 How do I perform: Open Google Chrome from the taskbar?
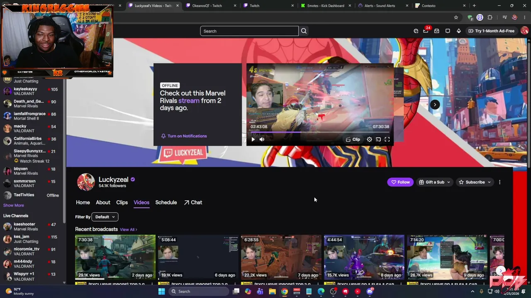[284, 291]
